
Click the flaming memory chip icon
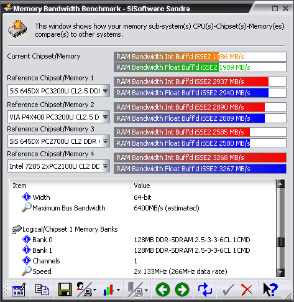tap(17, 29)
